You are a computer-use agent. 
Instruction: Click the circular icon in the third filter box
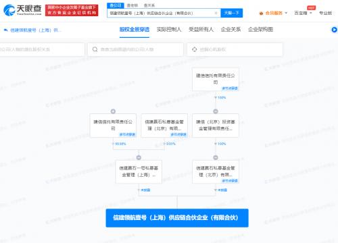coord(195,49)
